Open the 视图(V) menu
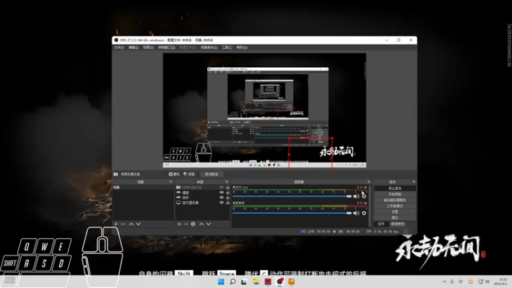Screen dimensions: 512x288 click(148, 47)
